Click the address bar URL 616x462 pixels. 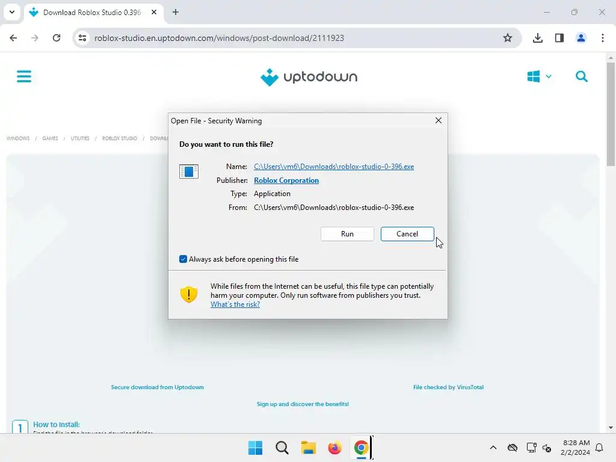click(x=219, y=38)
